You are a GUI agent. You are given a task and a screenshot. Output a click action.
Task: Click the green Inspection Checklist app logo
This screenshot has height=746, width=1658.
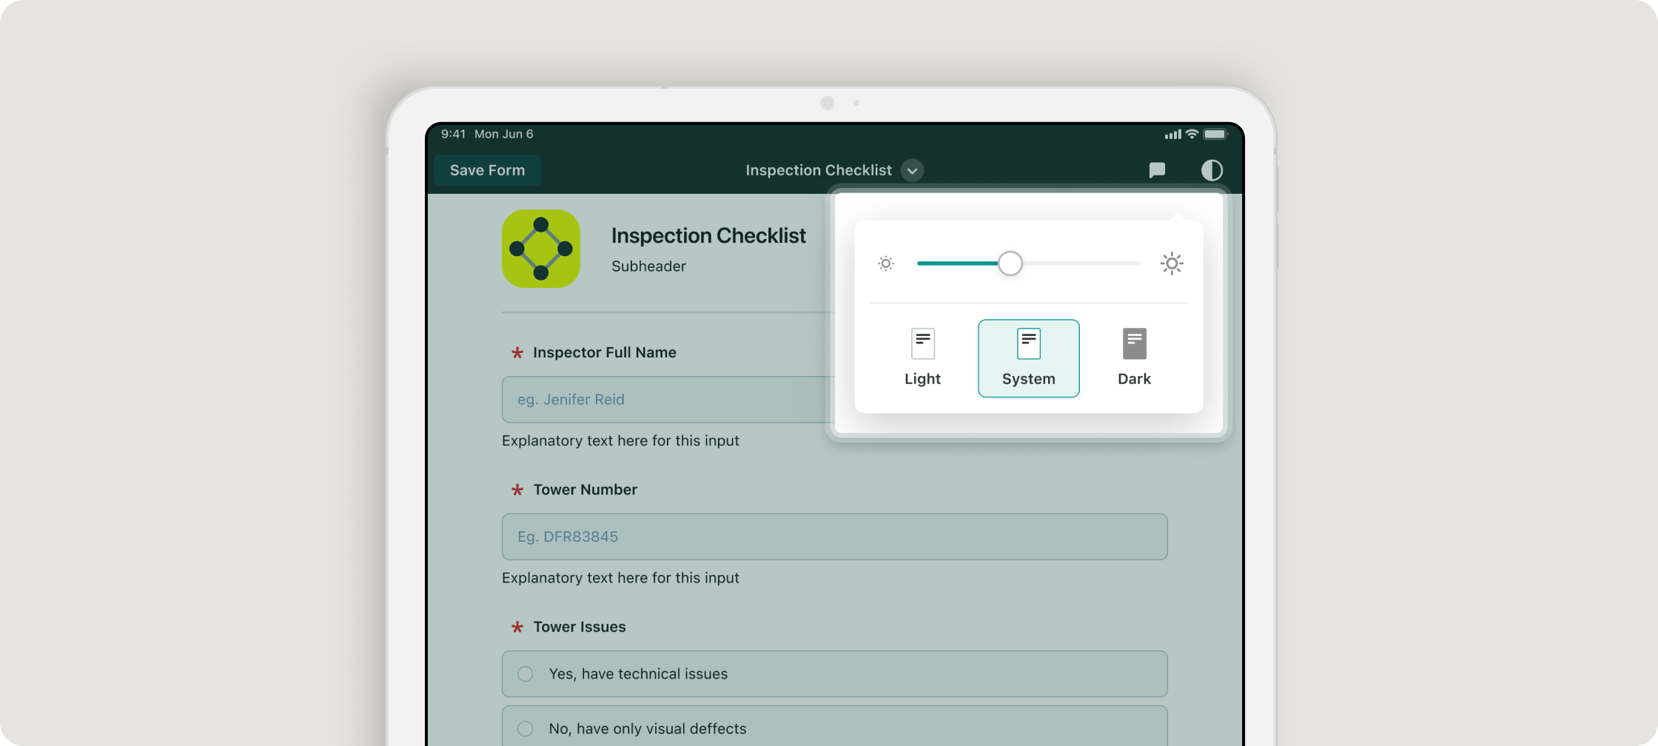tap(541, 249)
